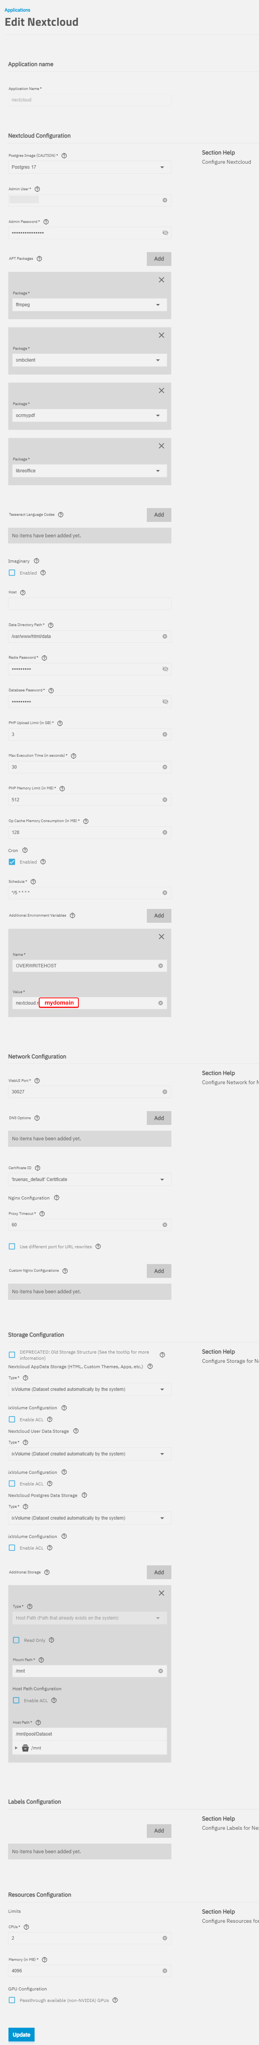Clear the cron Schedule field
Screen dimensions: 259x2045
coord(165,892)
